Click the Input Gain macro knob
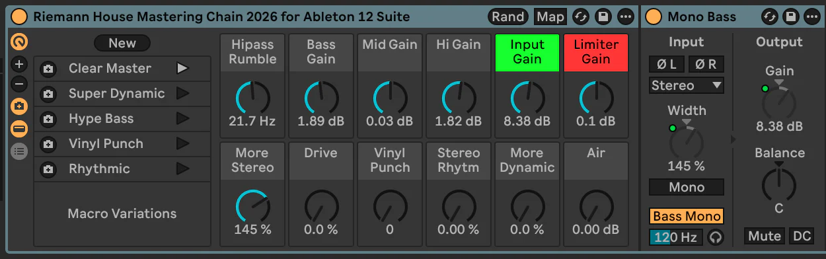826x259 pixels. pos(527,98)
